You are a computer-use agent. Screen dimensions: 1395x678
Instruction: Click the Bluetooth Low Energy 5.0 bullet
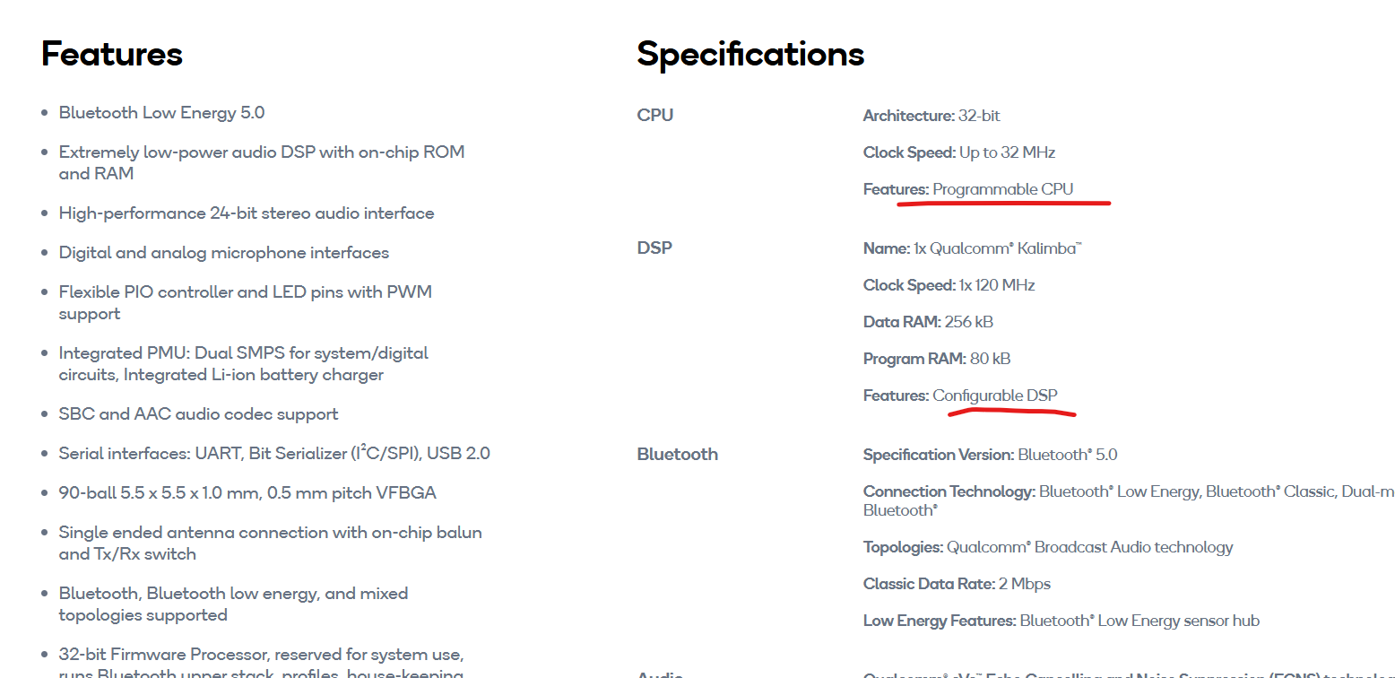click(161, 113)
